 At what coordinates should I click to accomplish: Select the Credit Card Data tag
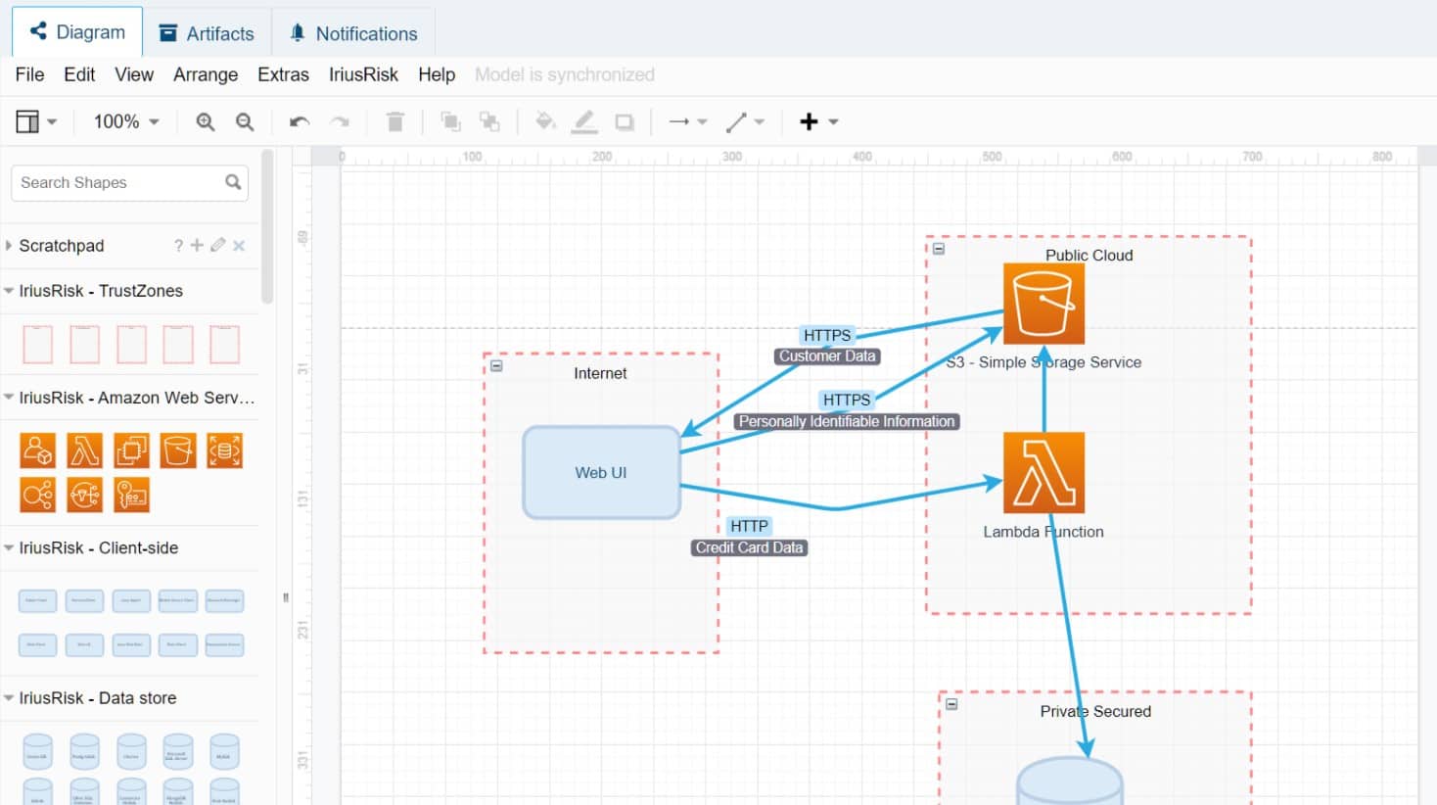[749, 547]
